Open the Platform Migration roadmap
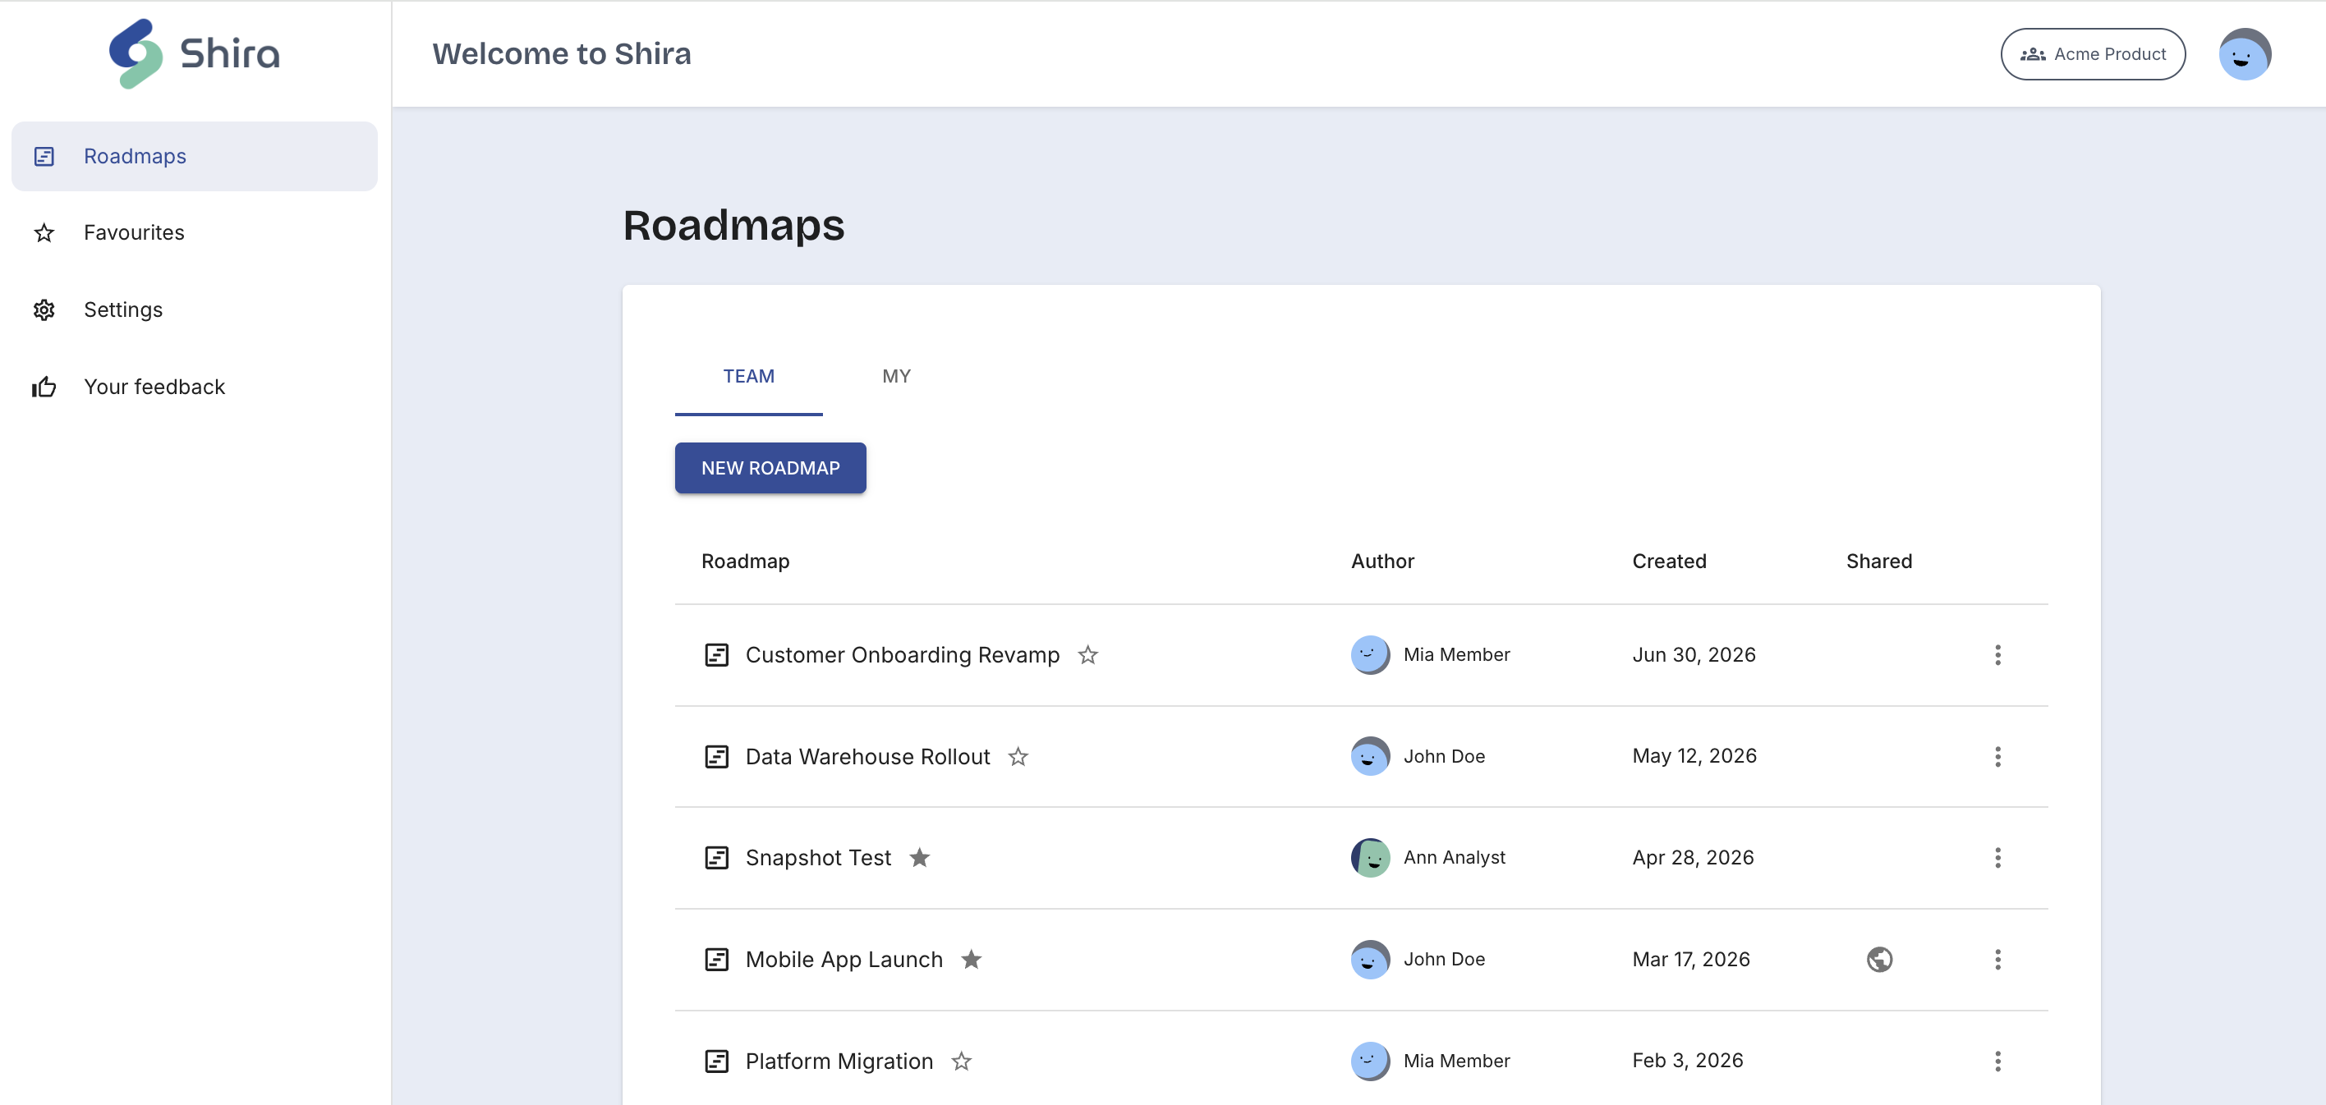Image resolution: width=2326 pixels, height=1105 pixels. pyautogui.click(x=839, y=1061)
